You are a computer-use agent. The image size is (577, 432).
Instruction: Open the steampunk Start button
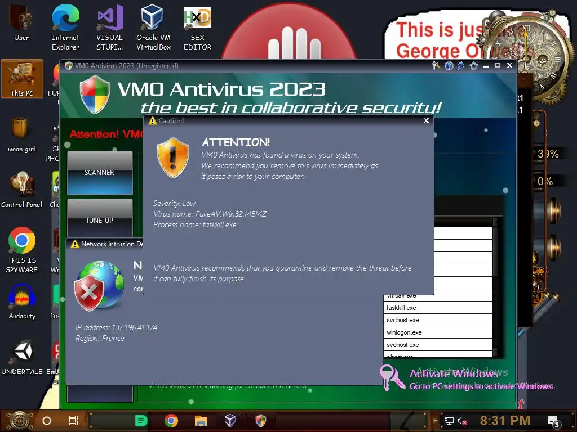click(x=19, y=421)
